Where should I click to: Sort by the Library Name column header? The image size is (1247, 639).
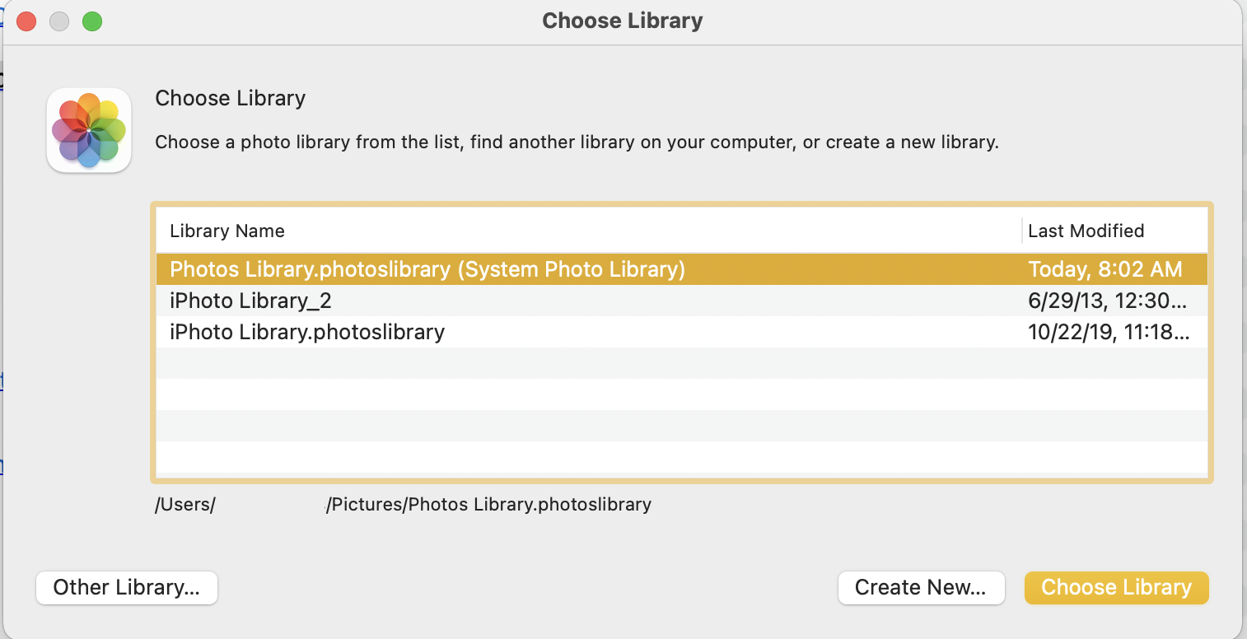pyautogui.click(x=227, y=231)
